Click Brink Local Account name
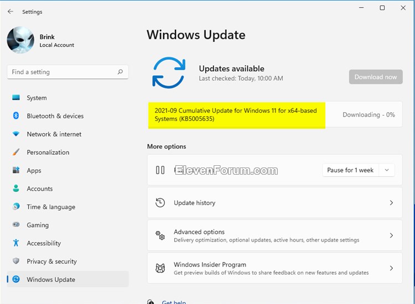Screen dimensions: 415x304 point(56,41)
